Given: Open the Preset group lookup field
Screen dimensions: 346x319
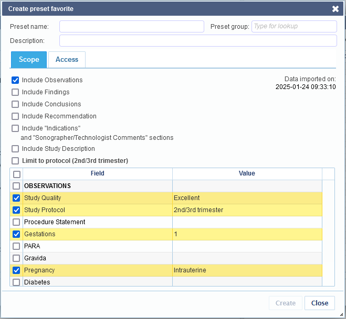Looking at the screenshot, I should click(x=294, y=26).
